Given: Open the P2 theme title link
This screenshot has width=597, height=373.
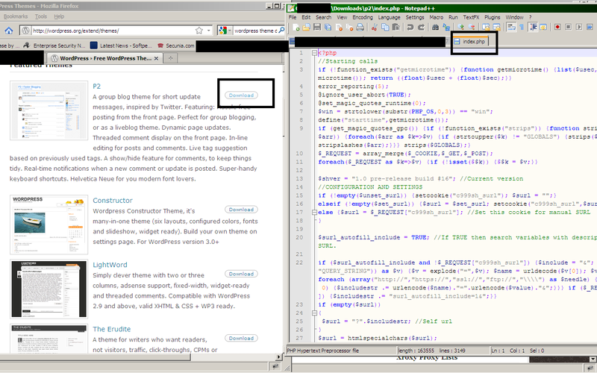Looking at the screenshot, I should pyautogui.click(x=97, y=87).
